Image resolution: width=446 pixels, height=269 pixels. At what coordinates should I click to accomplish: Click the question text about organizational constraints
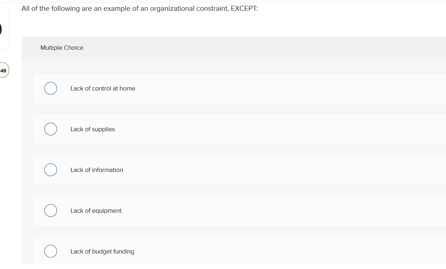(x=140, y=8)
